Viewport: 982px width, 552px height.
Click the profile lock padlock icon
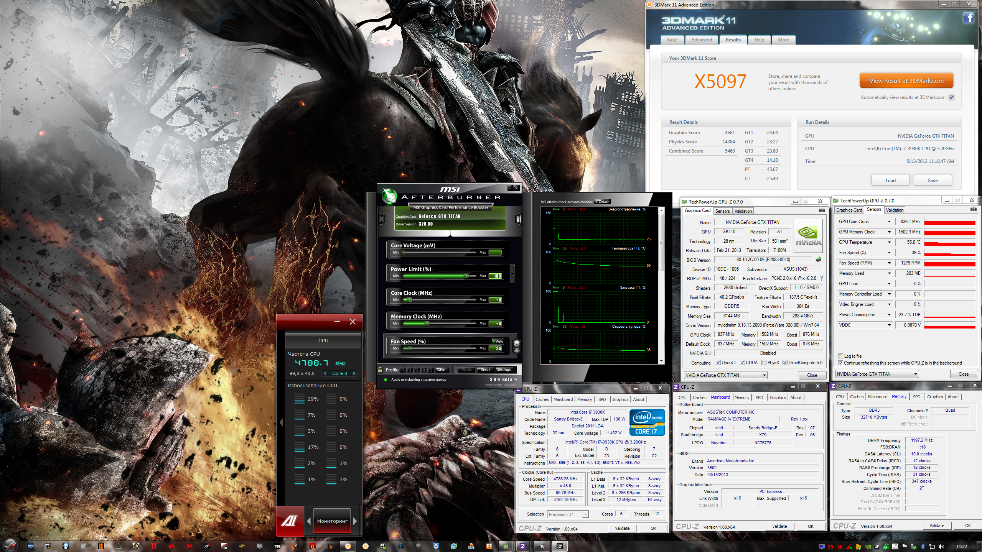point(380,370)
